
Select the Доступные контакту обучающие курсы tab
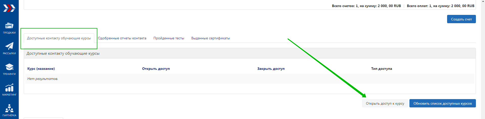tap(59, 38)
